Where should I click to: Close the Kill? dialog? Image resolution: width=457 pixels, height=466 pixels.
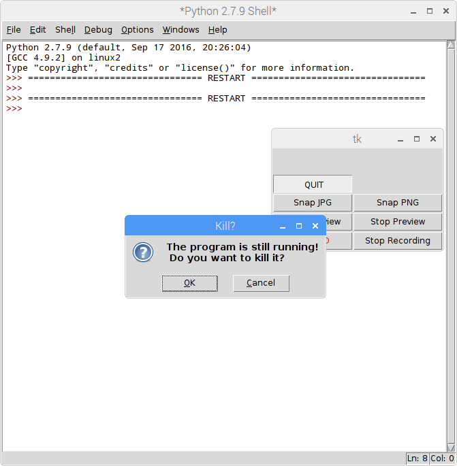(315, 226)
